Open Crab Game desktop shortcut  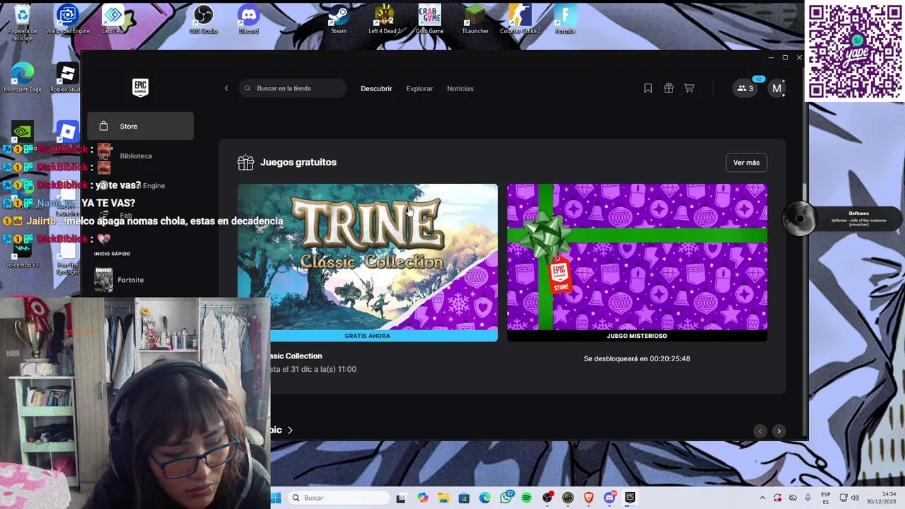[x=430, y=20]
